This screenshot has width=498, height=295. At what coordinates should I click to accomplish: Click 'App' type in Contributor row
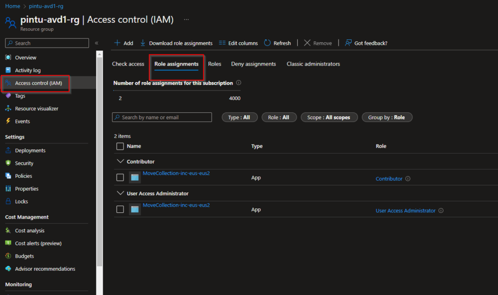click(x=256, y=177)
